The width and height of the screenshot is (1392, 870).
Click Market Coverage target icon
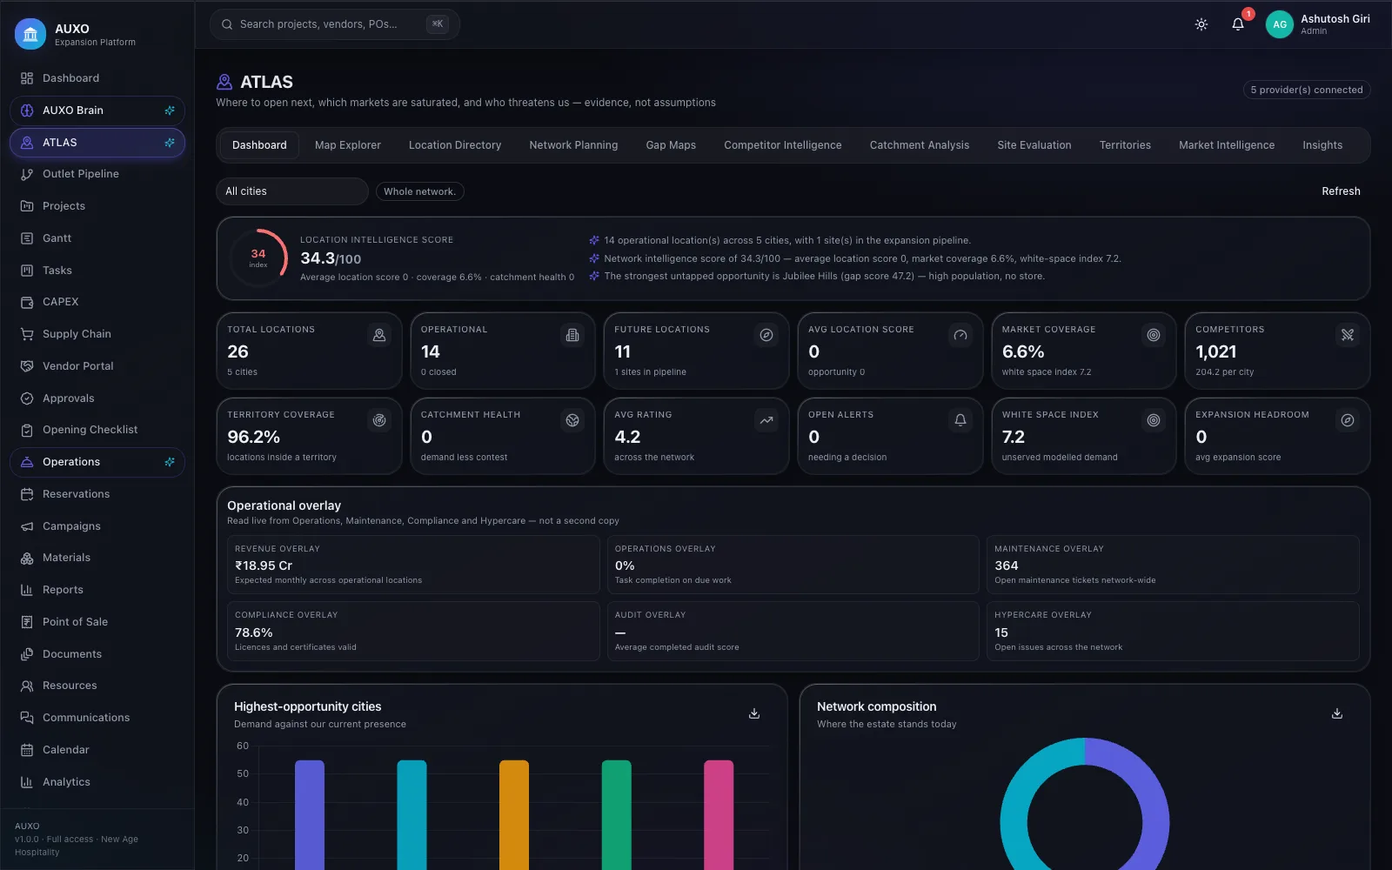(x=1154, y=335)
